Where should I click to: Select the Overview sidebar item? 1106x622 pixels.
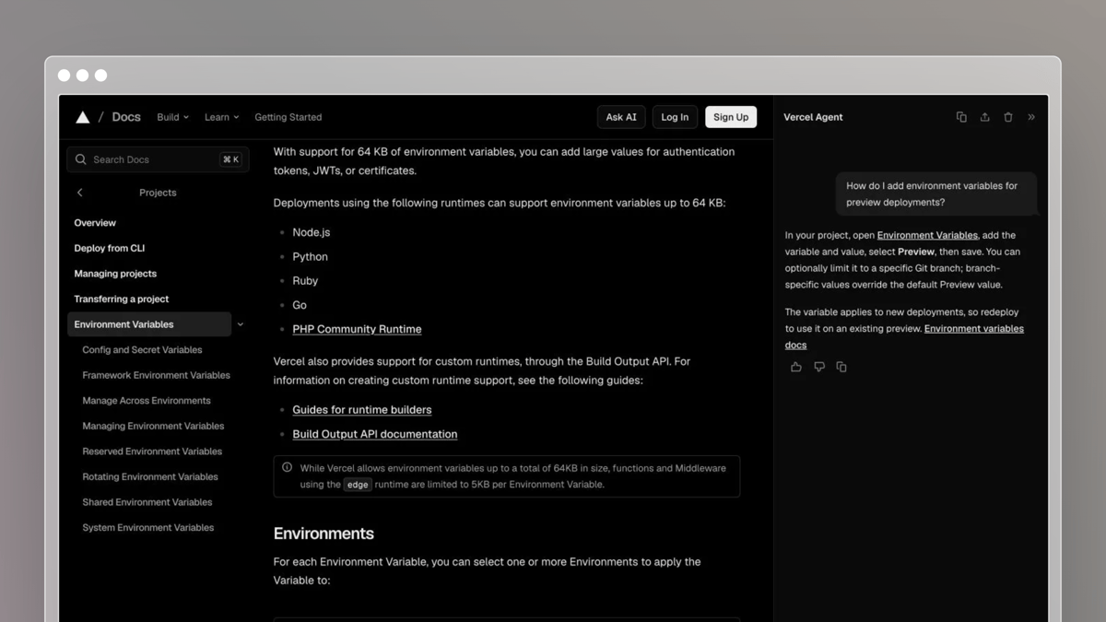pos(95,223)
